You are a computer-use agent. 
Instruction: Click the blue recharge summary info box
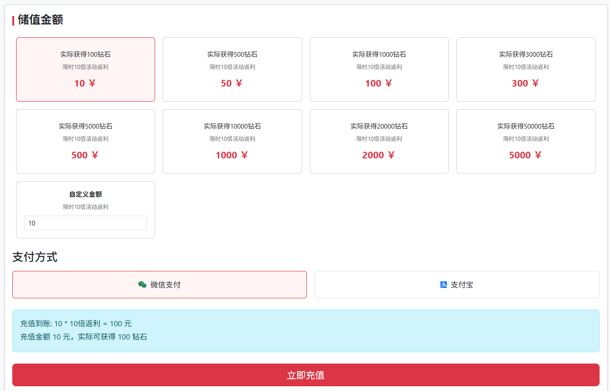(305, 331)
